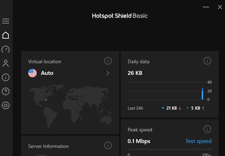The width and height of the screenshot is (225, 156).
Task: Open the sidebar About info icon
Action: [x=6, y=77]
